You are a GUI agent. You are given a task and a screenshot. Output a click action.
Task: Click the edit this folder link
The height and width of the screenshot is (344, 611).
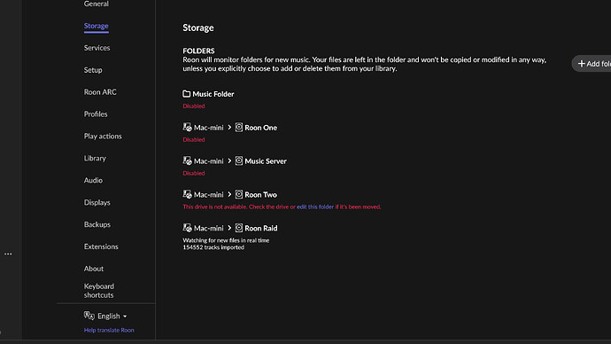point(315,207)
